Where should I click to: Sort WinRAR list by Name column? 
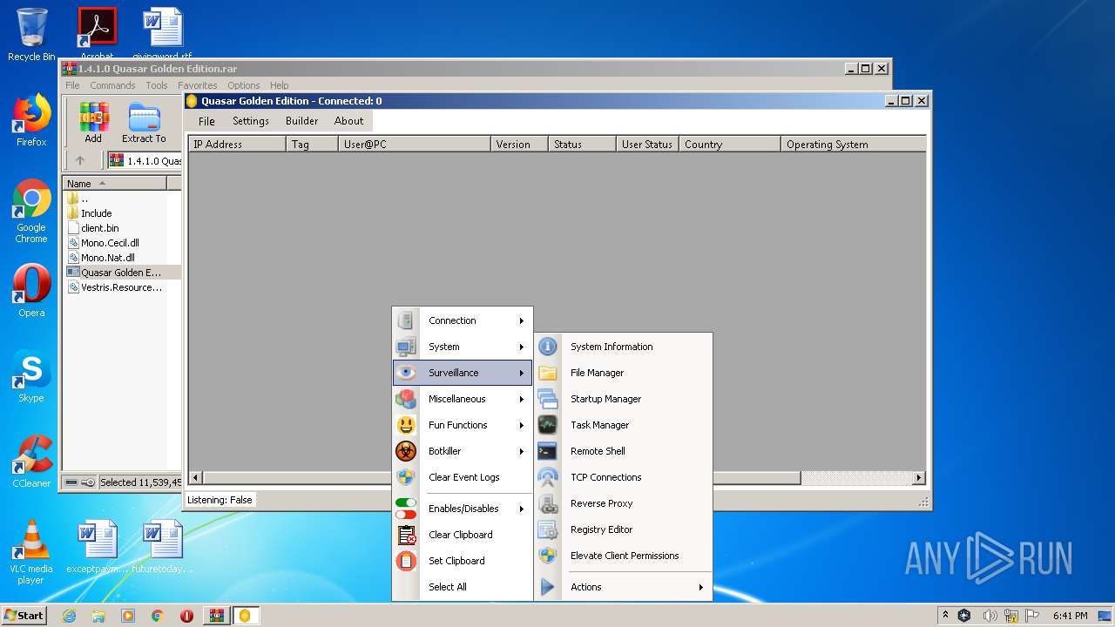pyautogui.click(x=114, y=184)
